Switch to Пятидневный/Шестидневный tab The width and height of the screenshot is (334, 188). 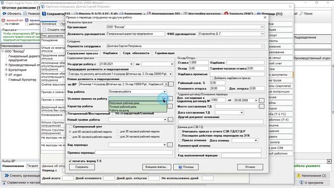tap(89, 114)
